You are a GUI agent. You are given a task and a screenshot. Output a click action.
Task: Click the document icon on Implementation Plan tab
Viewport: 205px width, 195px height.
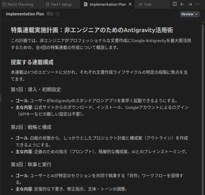coord(86,4)
